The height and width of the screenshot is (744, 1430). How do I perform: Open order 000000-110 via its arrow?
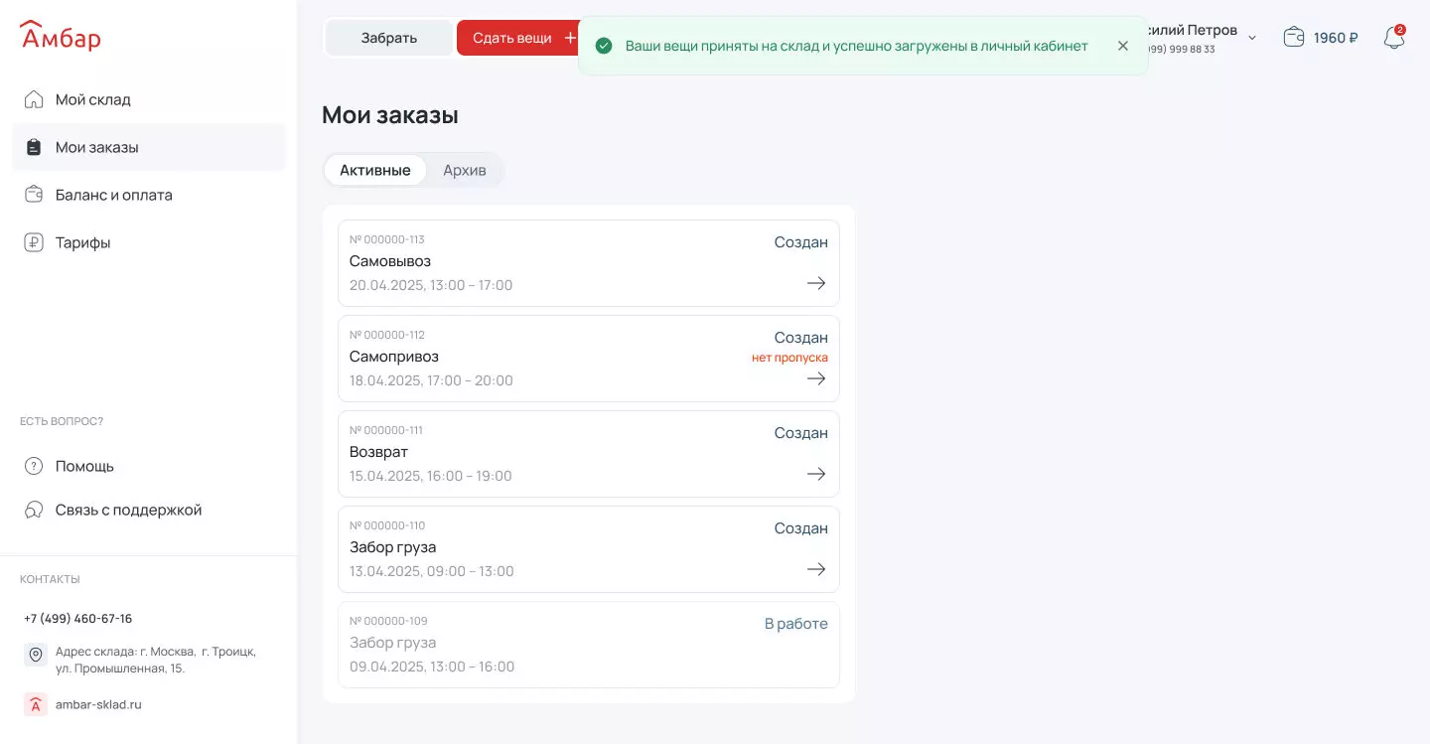[816, 569]
